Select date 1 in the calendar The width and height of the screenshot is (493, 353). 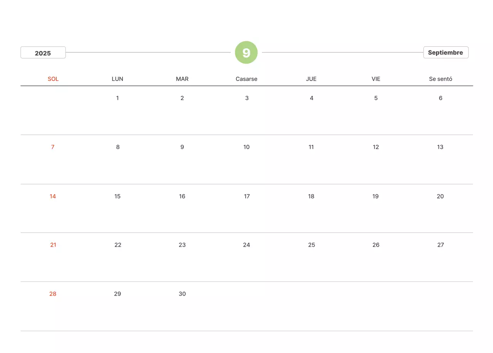(117, 98)
